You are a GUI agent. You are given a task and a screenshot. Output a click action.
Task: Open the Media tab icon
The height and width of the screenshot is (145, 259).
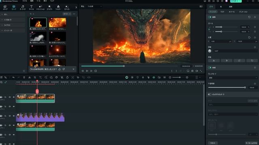coord(5,8)
